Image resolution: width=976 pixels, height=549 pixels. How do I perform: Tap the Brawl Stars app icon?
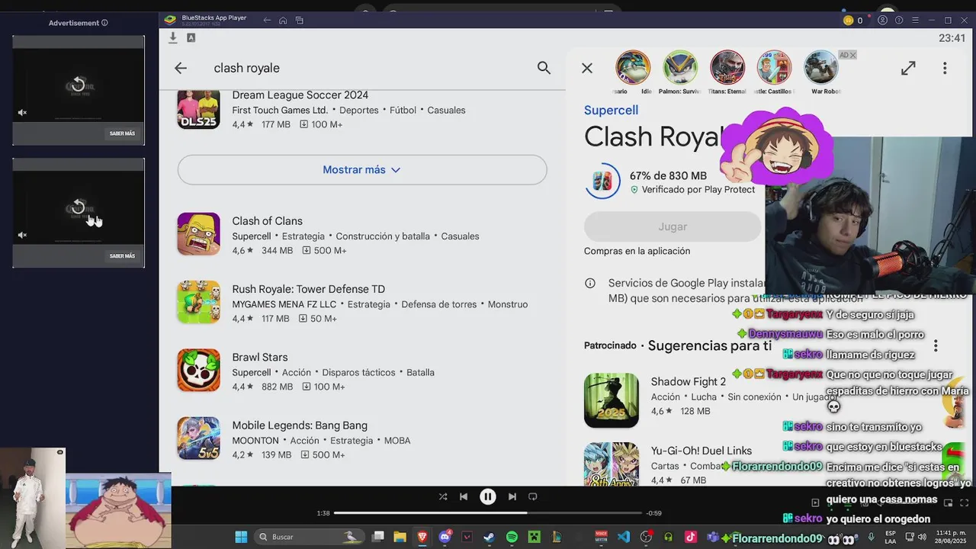(199, 370)
